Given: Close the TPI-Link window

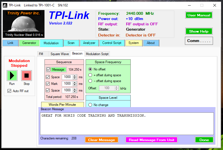Looking at the screenshot, I should pos(215,5).
